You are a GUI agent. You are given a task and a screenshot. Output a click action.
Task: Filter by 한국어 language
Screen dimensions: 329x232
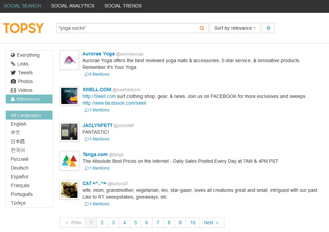pos(29,150)
